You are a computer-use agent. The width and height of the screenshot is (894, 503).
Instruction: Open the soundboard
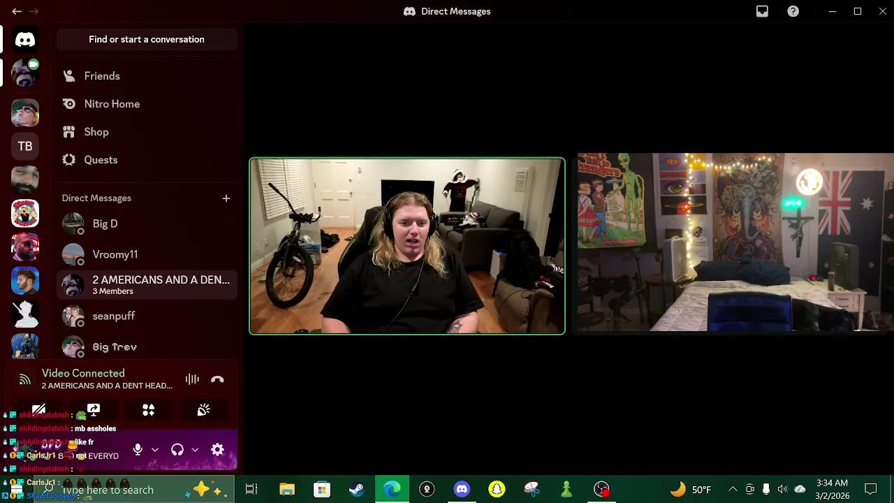(x=203, y=410)
